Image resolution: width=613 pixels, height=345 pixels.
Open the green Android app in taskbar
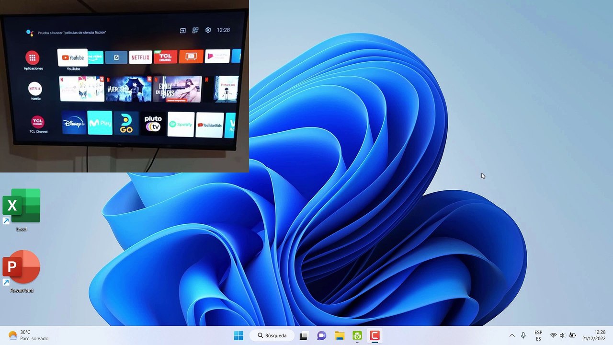coord(357,336)
